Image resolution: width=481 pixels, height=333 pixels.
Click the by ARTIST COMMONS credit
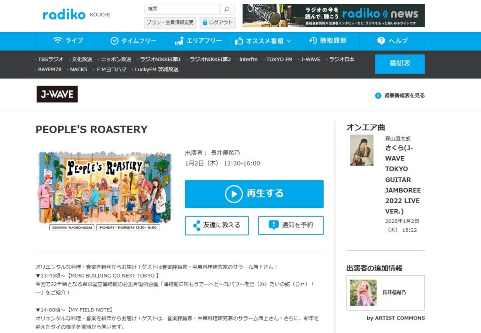point(396,318)
